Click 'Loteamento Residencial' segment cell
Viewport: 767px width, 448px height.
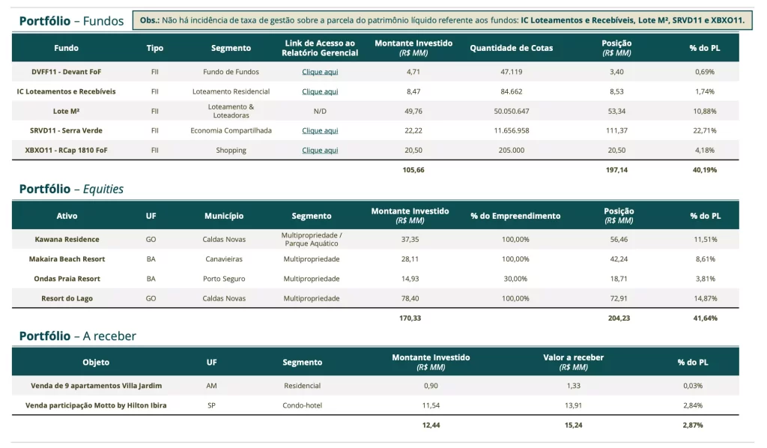click(x=231, y=91)
